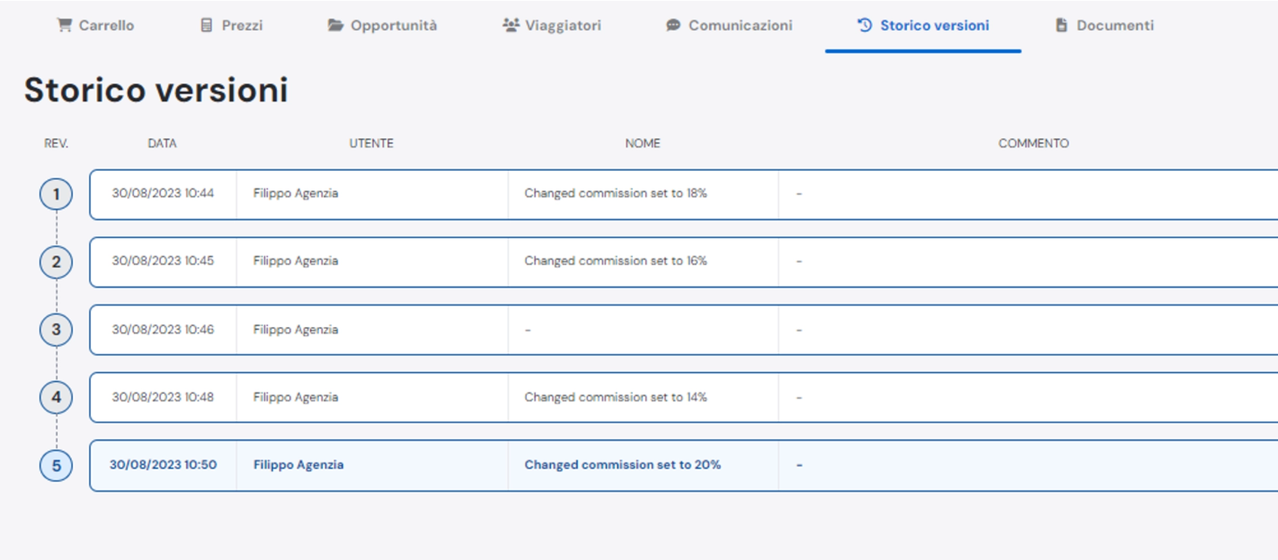Image resolution: width=1278 pixels, height=560 pixels.
Task: Select revision 4 circle marker
Action: (x=56, y=397)
